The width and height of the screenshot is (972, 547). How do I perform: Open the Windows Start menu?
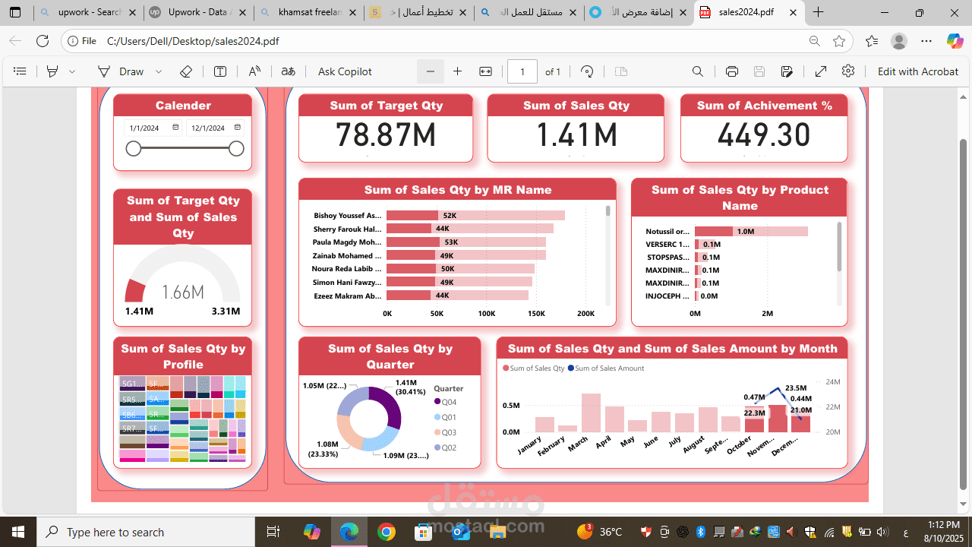(18, 532)
